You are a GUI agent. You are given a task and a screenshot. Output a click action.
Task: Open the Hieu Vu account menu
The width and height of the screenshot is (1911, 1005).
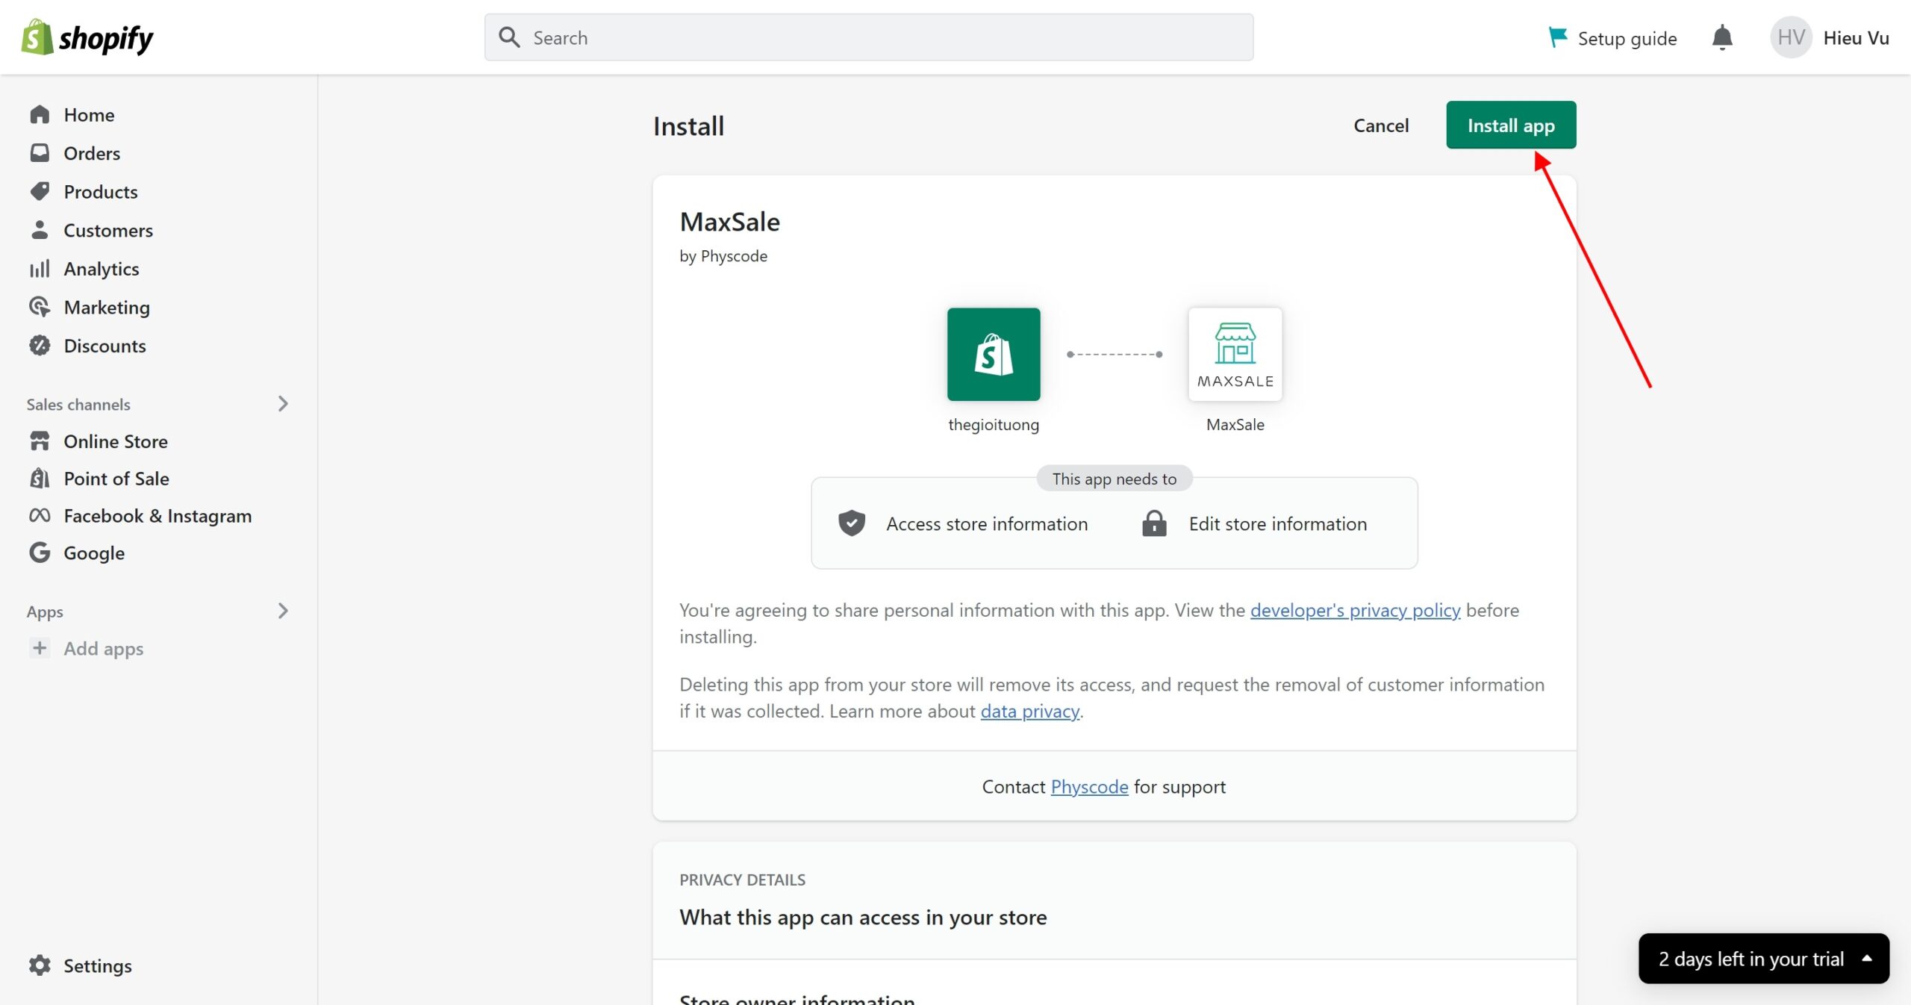(1856, 37)
